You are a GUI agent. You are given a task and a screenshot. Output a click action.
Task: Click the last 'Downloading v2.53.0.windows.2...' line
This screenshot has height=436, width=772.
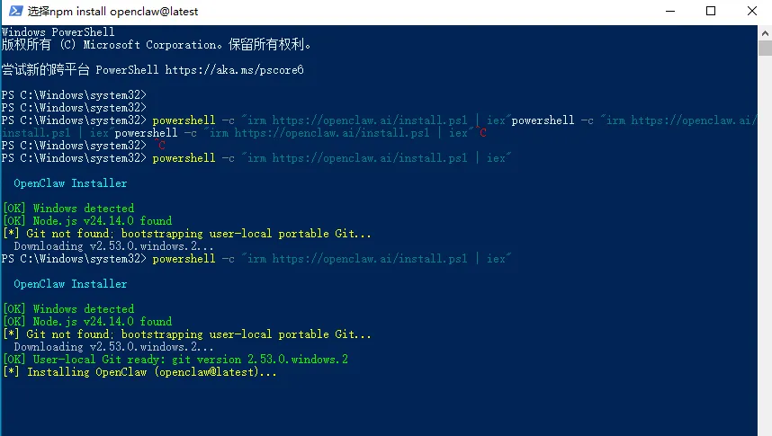(x=113, y=347)
